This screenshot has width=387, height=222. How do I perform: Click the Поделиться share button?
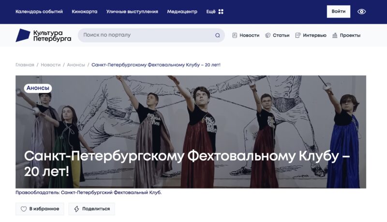tap(92, 209)
